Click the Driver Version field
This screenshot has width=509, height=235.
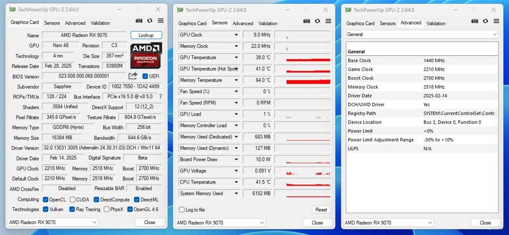pos(102,148)
